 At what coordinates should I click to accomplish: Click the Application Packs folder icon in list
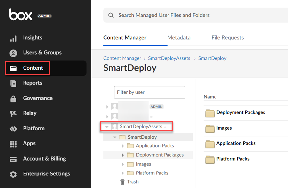click(210, 144)
